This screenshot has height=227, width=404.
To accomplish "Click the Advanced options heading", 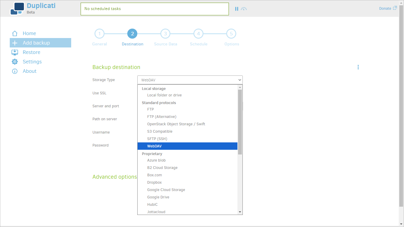I will (x=115, y=177).
